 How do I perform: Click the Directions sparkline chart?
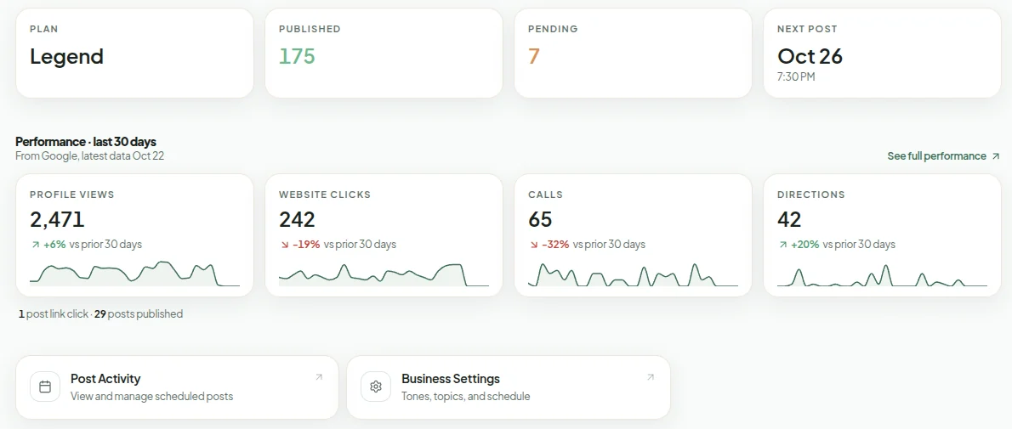tap(882, 275)
